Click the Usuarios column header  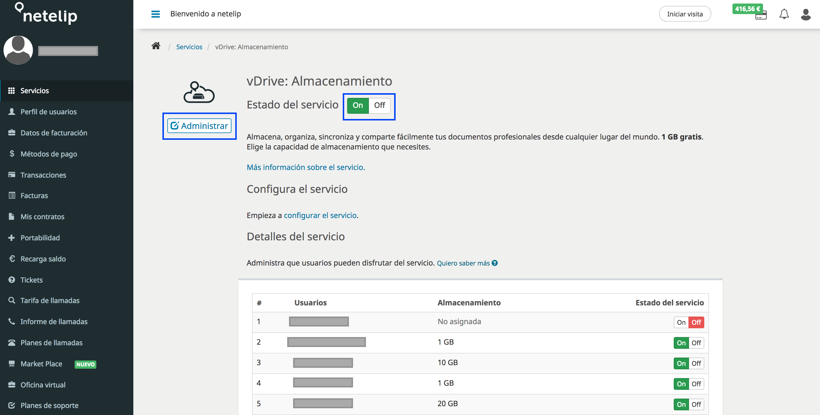(310, 302)
